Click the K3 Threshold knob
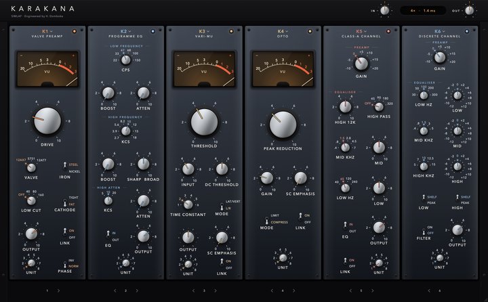Viewport: 488px width, 302px height. coord(204,123)
